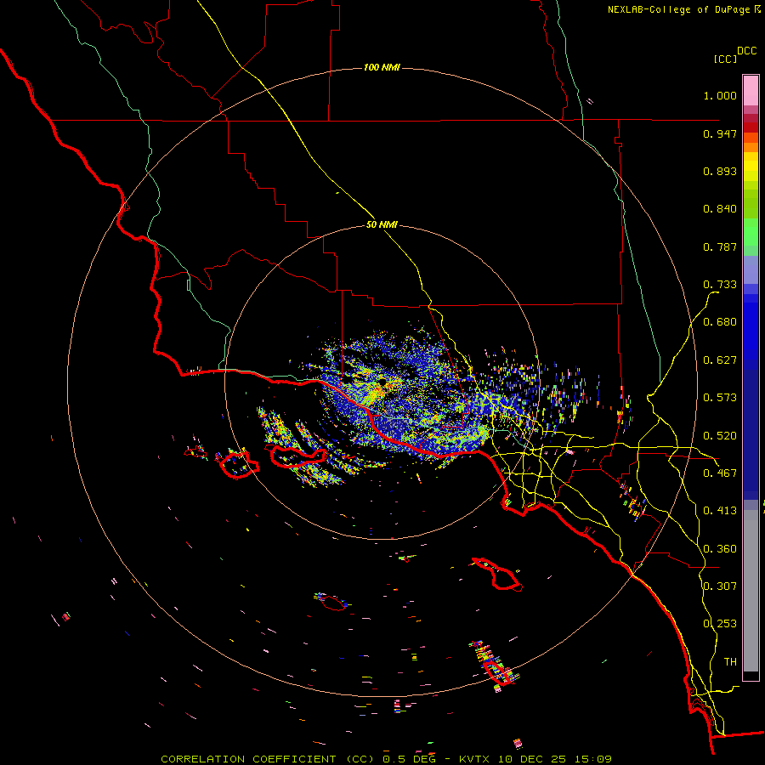
Task: Pick the gray color bar segment
Action: pos(751,591)
